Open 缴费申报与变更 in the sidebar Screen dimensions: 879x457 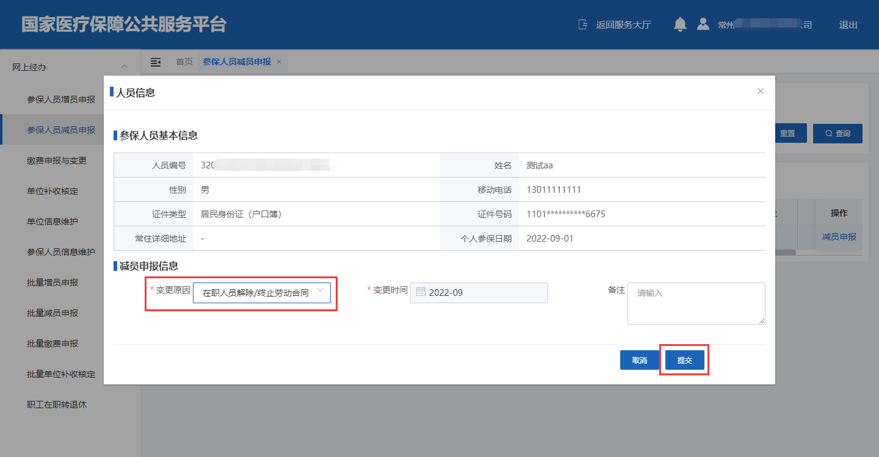click(57, 160)
